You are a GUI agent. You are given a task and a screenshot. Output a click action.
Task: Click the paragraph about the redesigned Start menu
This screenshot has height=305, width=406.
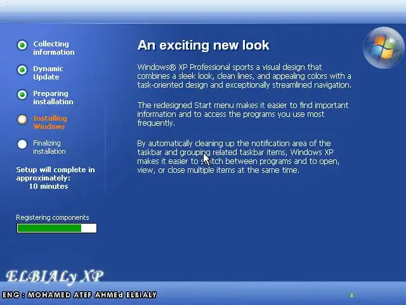(x=243, y=114)
